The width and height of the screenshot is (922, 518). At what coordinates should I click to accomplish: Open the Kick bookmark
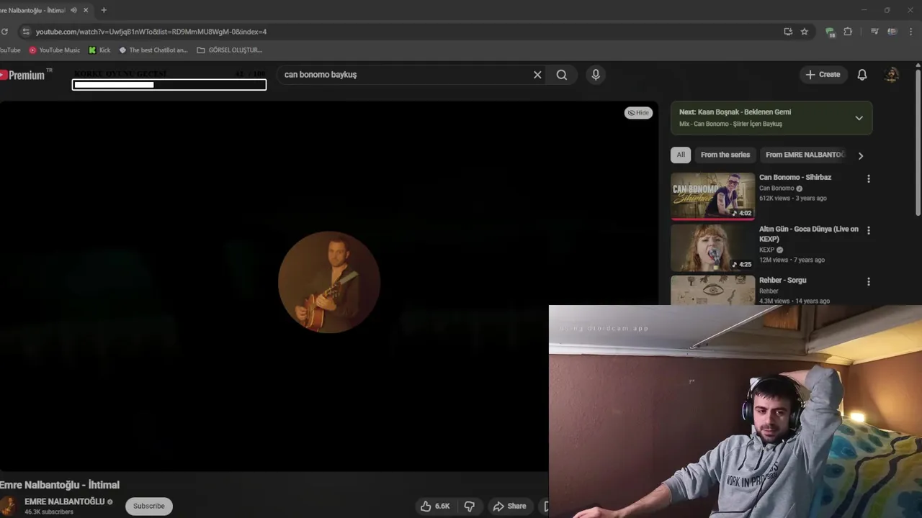(x=99, y=50)
